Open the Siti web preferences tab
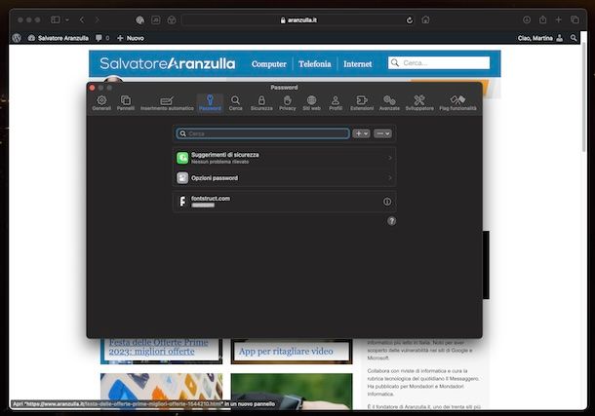This screenshot has width=595, height=416. [x=311, y=103]
